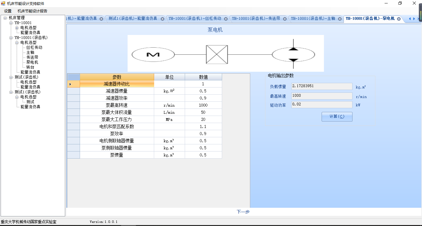Click the motor M symbol in the diagram
The image size is (422, 226).
153,55
